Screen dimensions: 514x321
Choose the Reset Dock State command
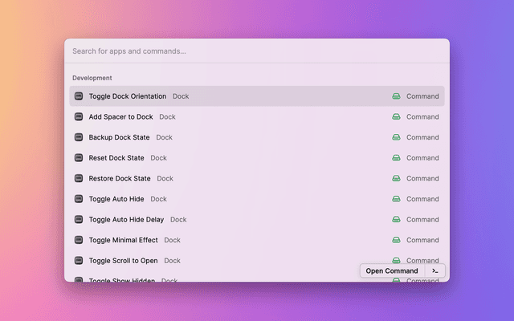click(x=116, y=158)
